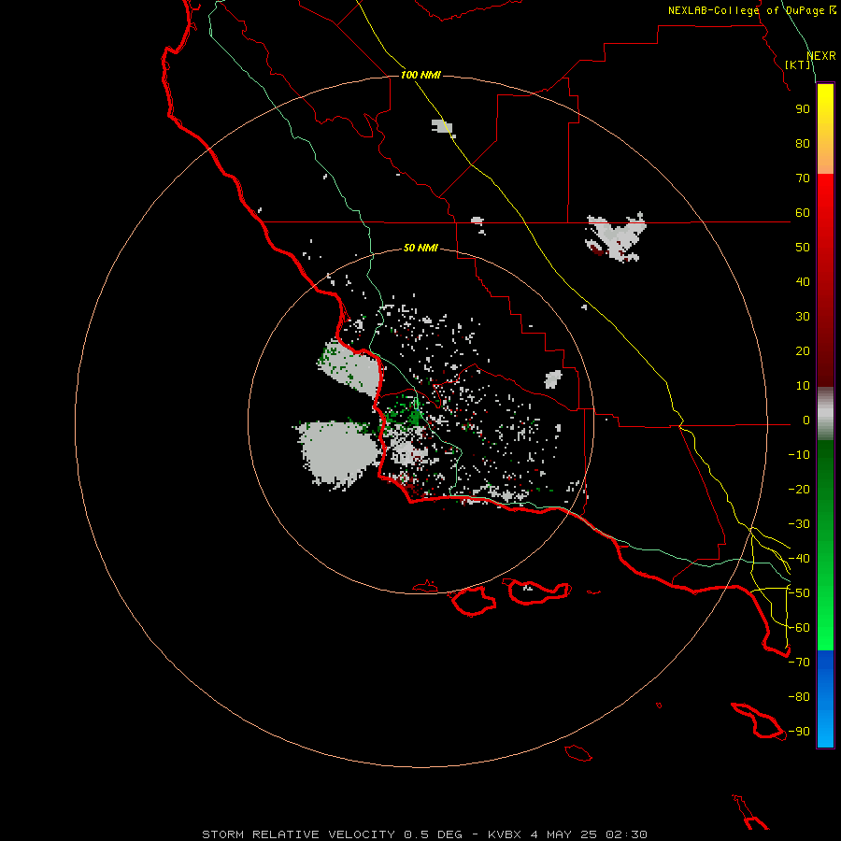Click the NEXR label at top right
This screenshot has height=841, width=841.
[821, 56]
